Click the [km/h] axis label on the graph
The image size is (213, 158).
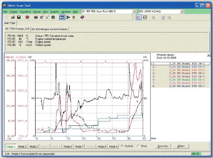tap(9, 57)
